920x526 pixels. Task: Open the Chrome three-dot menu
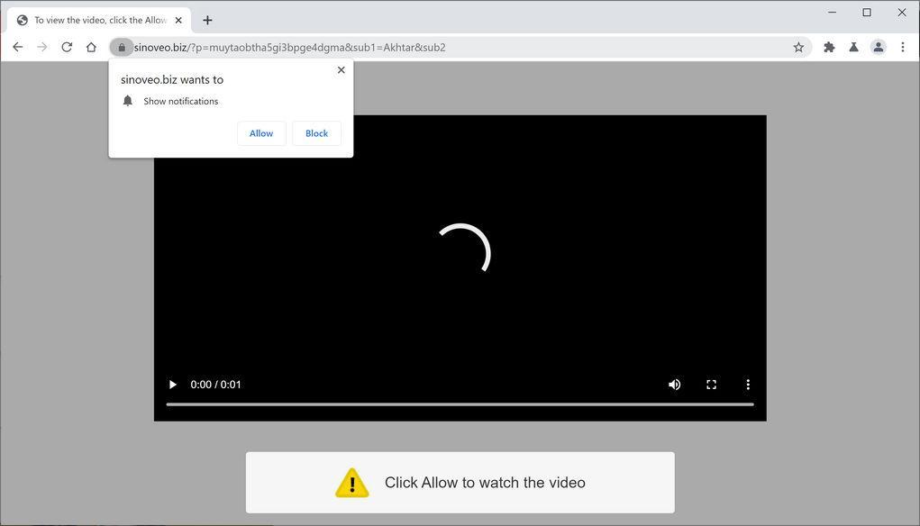[x=903, y=47]
